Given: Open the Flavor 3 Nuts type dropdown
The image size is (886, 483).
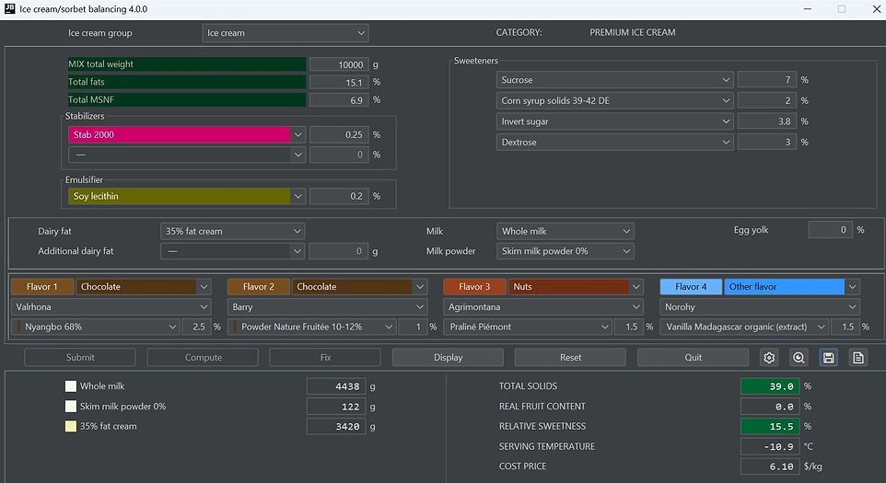Looking at the screenshot, I should pyautogui.click(x=576, y=287).
